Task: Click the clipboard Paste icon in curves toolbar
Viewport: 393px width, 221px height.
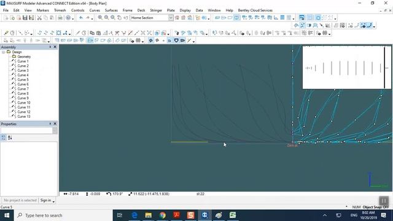Action: click(x=98, y=33)
